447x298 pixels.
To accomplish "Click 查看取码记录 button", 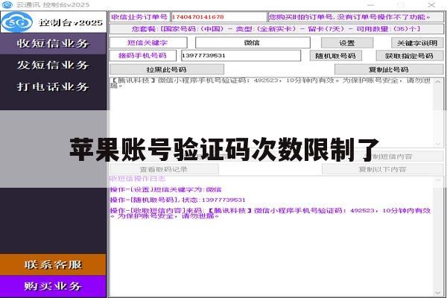I will click(164, 169).
